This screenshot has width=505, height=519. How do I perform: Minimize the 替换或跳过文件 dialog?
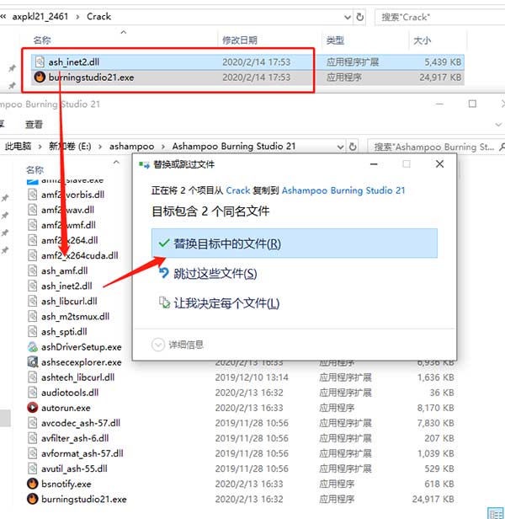(x=374, y=163)
